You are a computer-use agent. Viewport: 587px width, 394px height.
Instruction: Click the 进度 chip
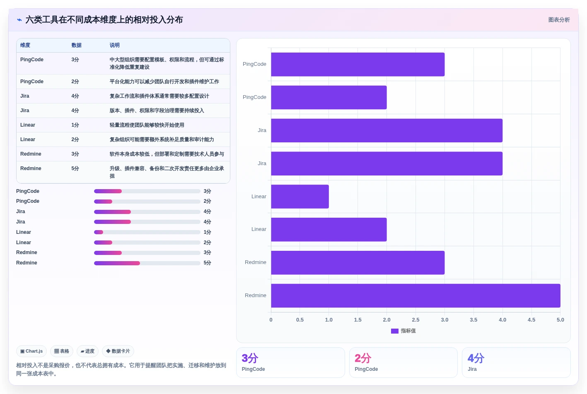(x=87, y=351)
